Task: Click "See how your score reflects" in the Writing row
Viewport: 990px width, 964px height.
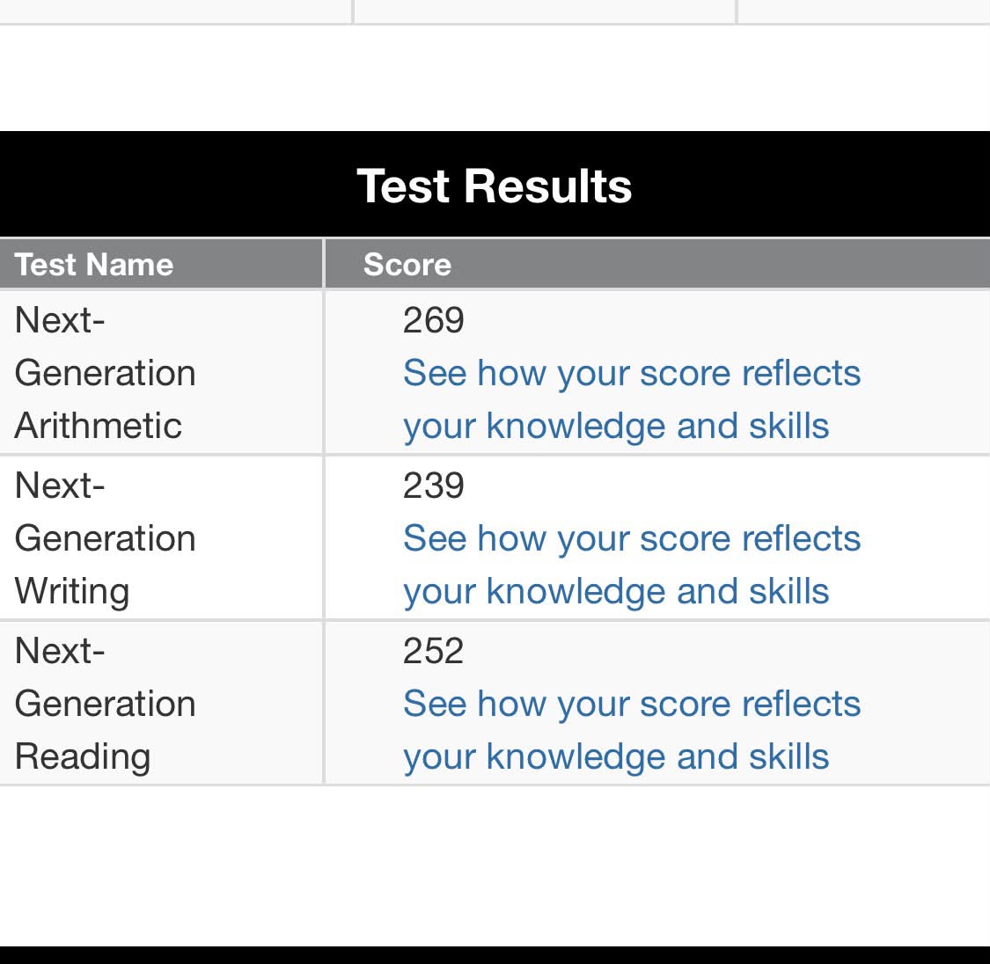Action: coord(631,539)
